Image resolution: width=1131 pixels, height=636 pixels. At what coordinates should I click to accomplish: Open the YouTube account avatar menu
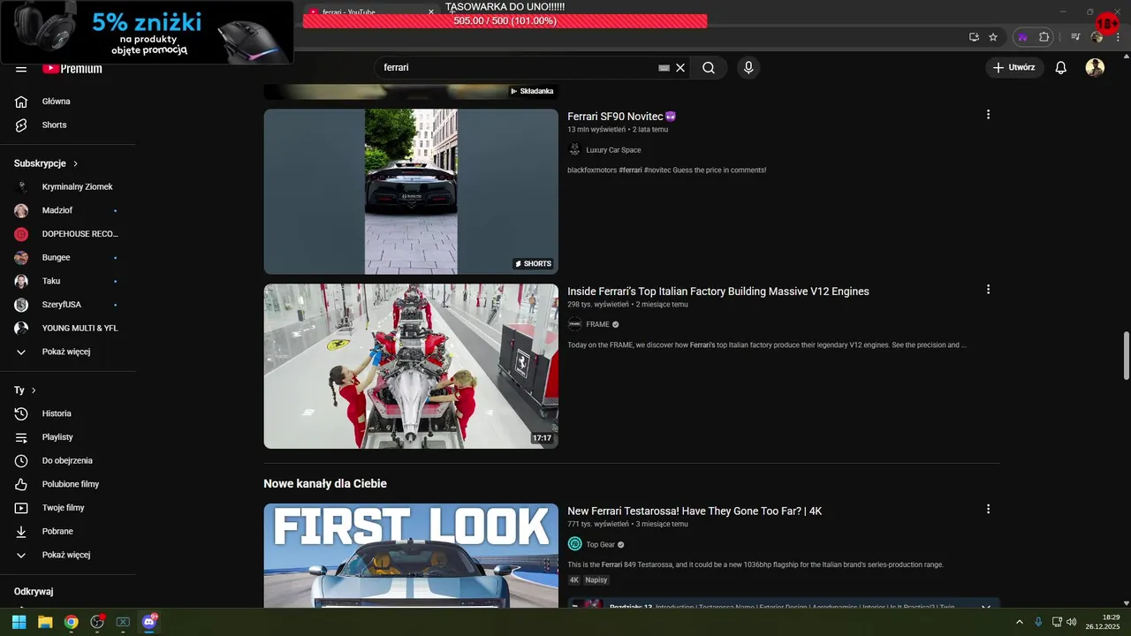(x=1095, y=68)
